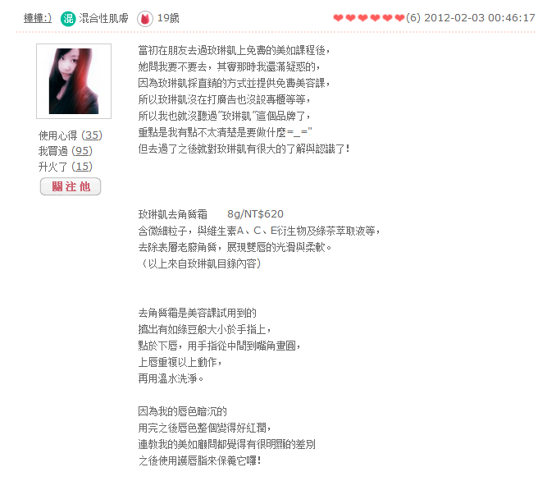Click the 2012-02-03 00:46:17 timestamp
This screenshot has height=481, width=556.
pos(480,18)
